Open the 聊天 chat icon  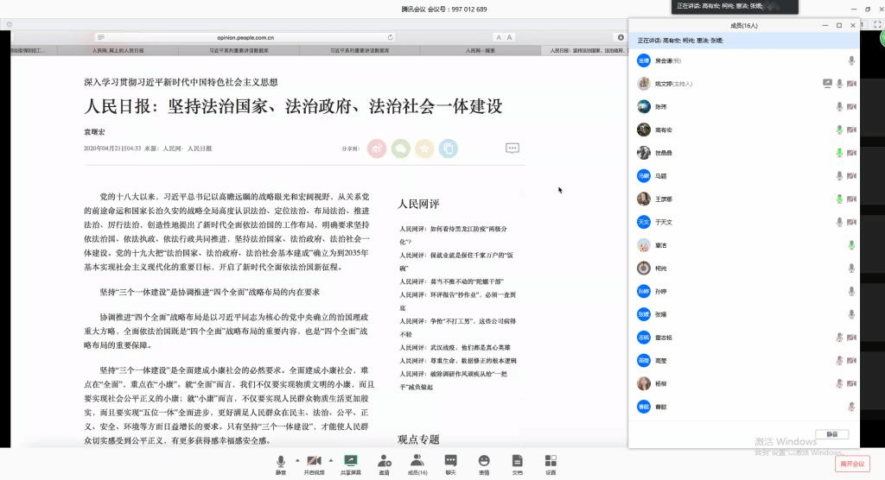coord(450,462)
